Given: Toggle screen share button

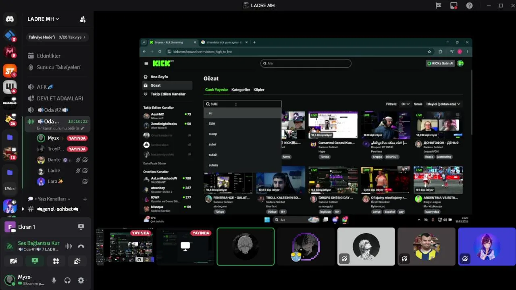Looking at the screenshot, I should click(x=35, y=261).
